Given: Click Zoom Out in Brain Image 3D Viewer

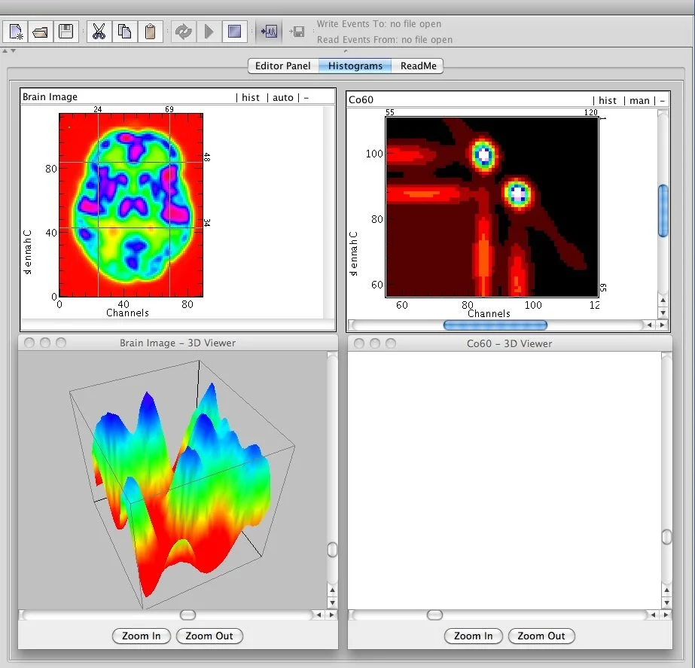Looking at the screenshot, I should (x=209, y=636).
